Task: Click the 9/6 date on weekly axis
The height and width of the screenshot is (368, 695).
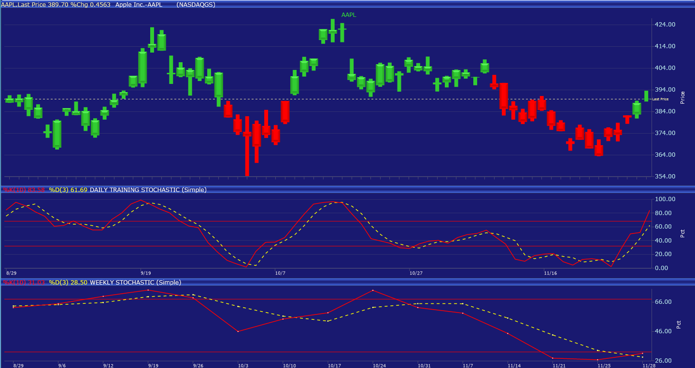Action: pyautogui.click(x=62, y=366)
